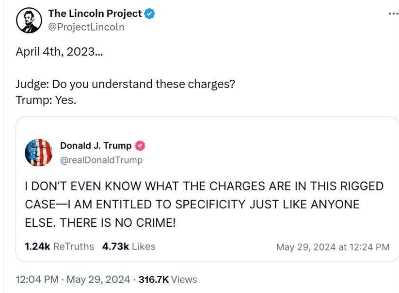Viewport: 399px width, 293px height.
Task: Open The Lincoln Project display name
Action: 95,14
